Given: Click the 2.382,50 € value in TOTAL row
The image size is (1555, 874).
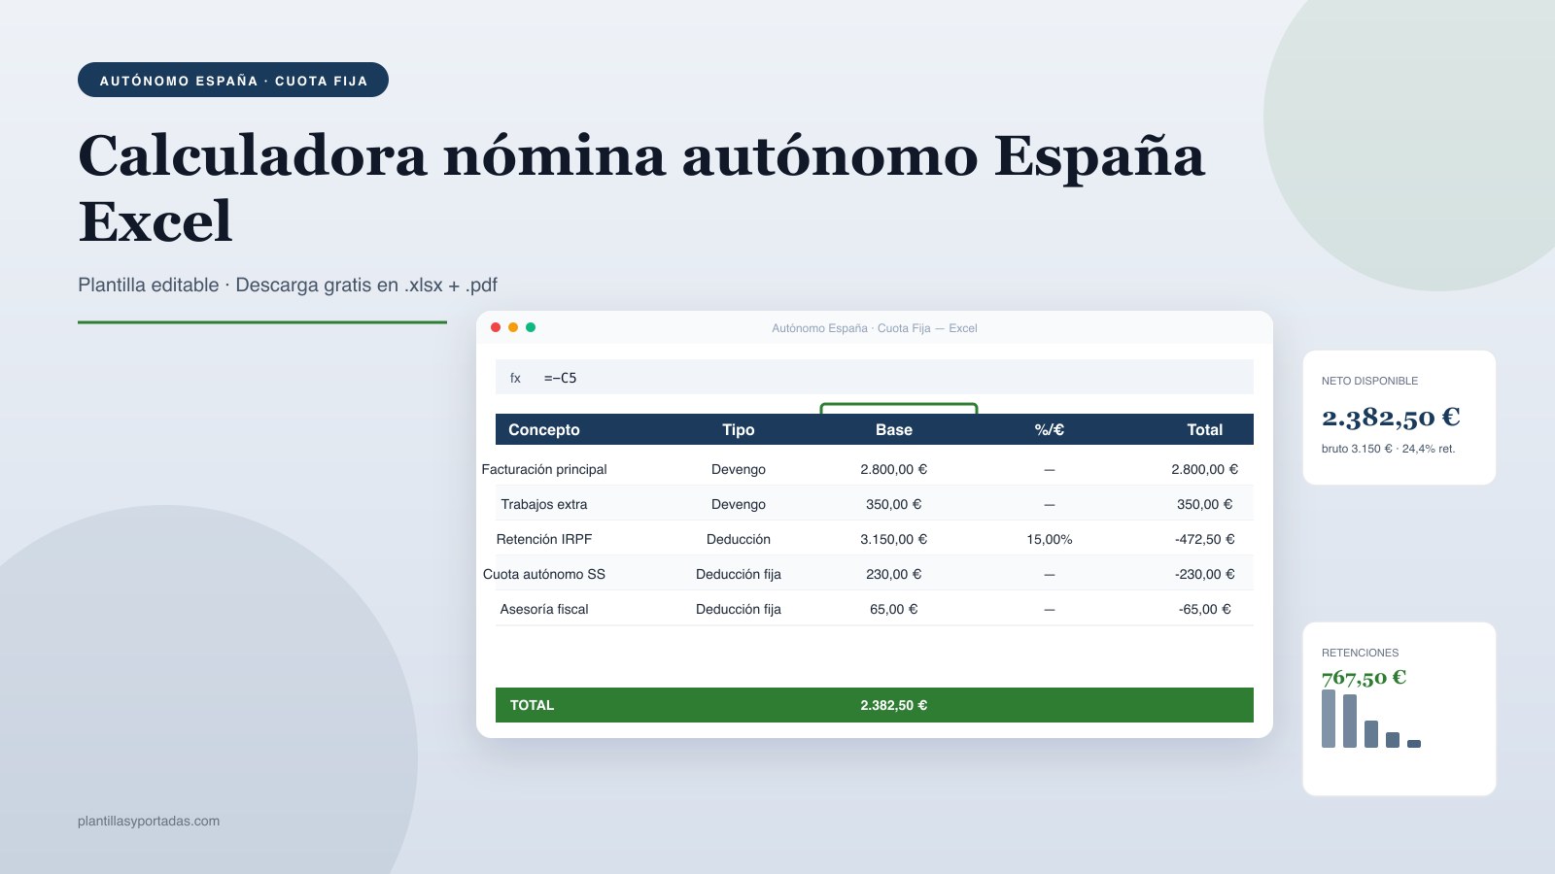Looking at the screenshot, I should coord(894,705).
